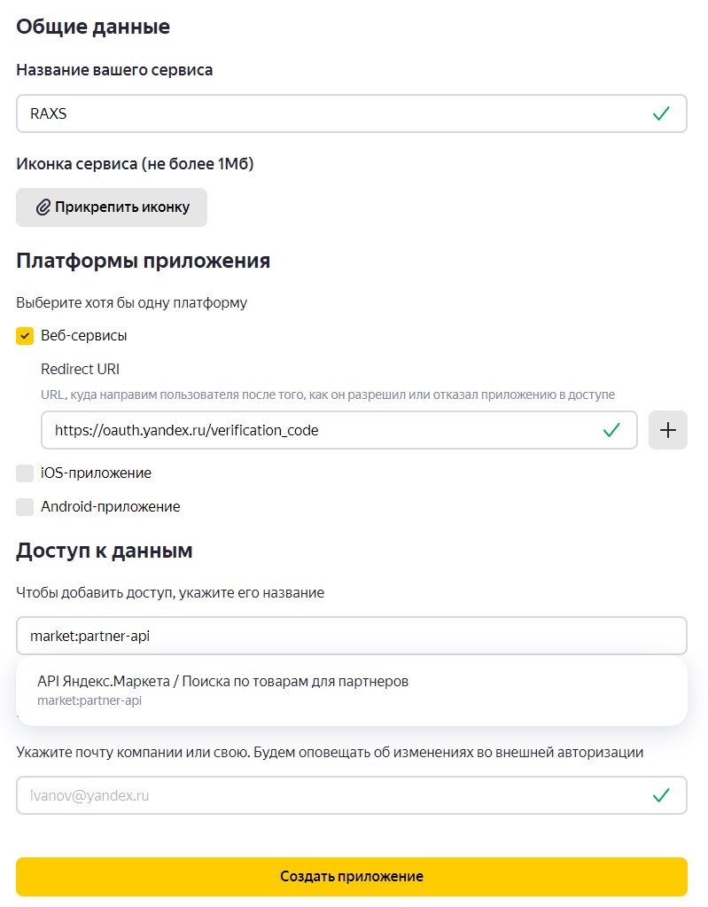Click the plus icon to add Redirect URI
Viewport: 708px width, 907px height.
(668, 430)
